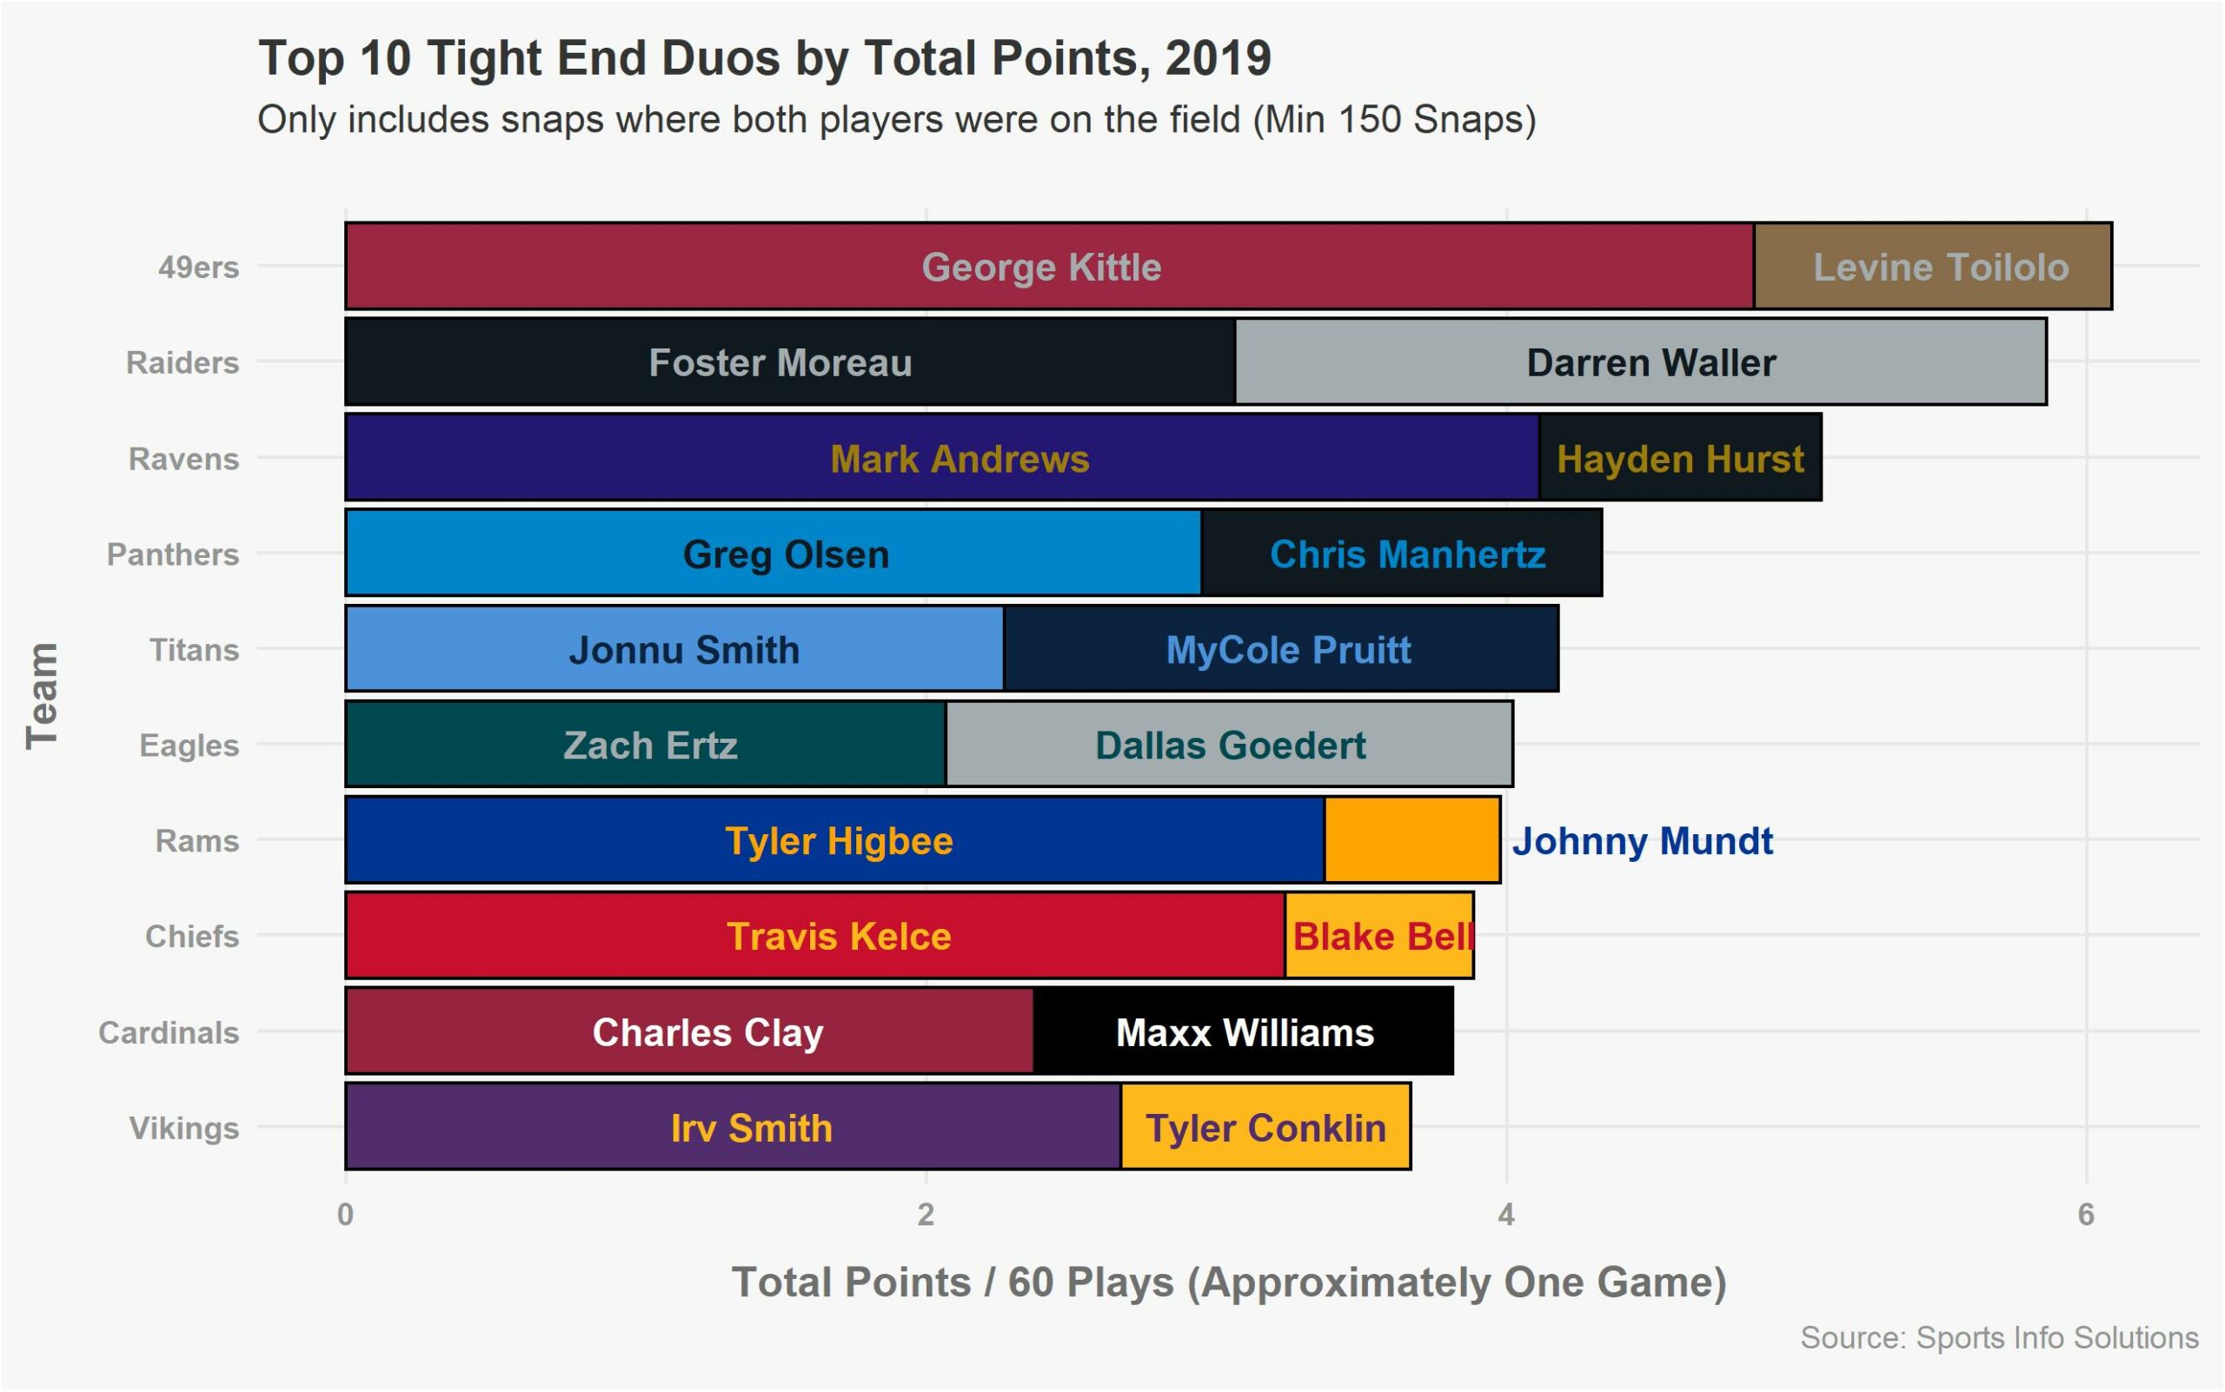Select the Travis Kelce red bar
The image size is (2225, 1392).
[815, 937]
